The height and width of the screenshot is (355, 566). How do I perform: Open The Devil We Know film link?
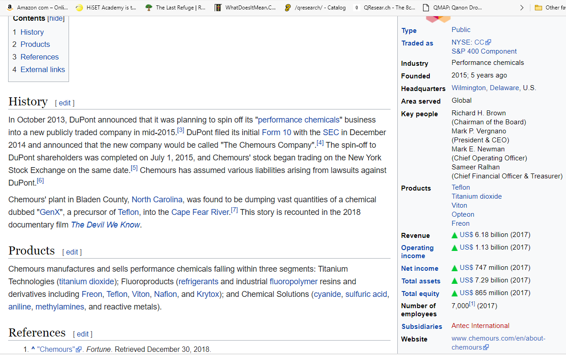106,225
